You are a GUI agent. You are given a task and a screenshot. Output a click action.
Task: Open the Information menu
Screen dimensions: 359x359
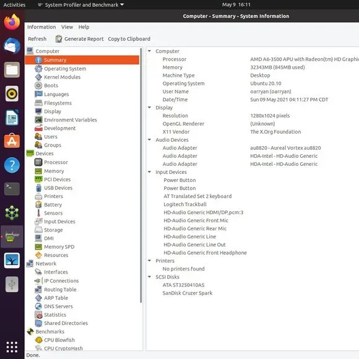(x=41, y=27)
